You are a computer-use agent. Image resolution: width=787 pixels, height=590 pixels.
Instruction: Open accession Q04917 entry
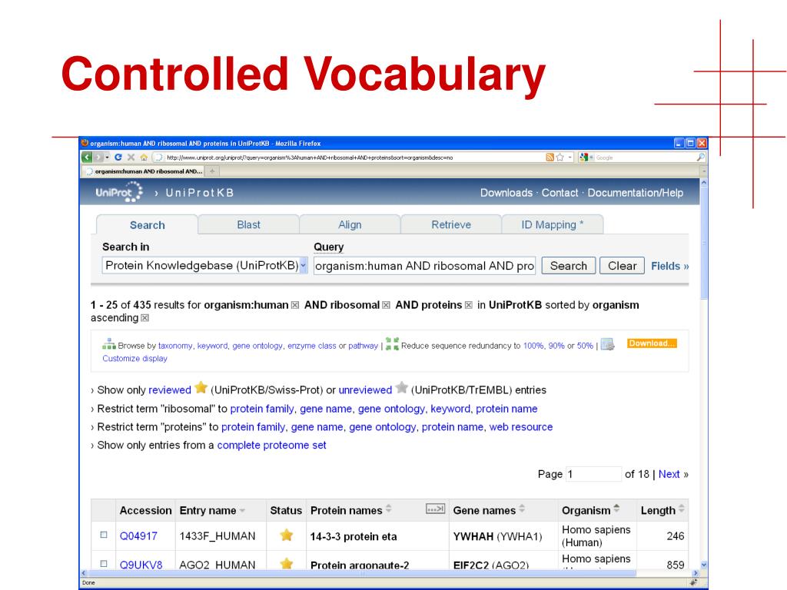click(138, 535)
